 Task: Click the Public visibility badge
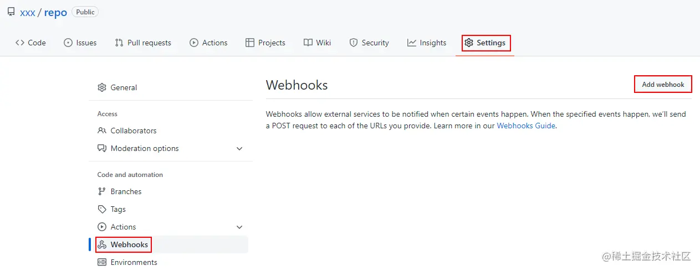point(85,12)
